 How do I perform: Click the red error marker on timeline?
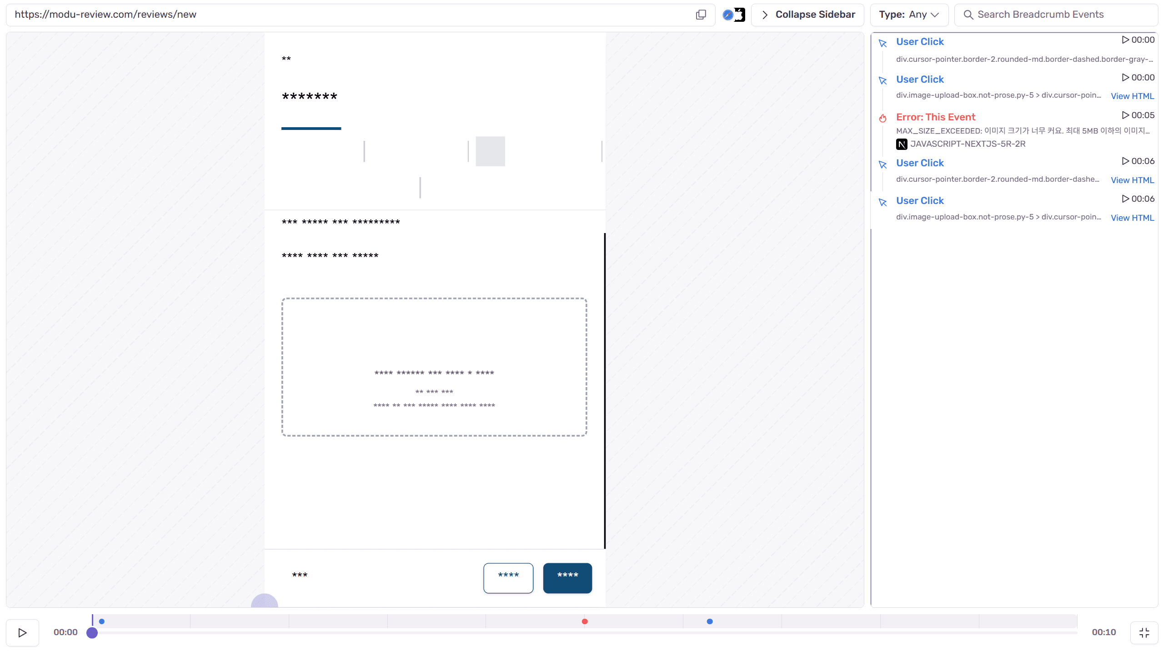585,621
